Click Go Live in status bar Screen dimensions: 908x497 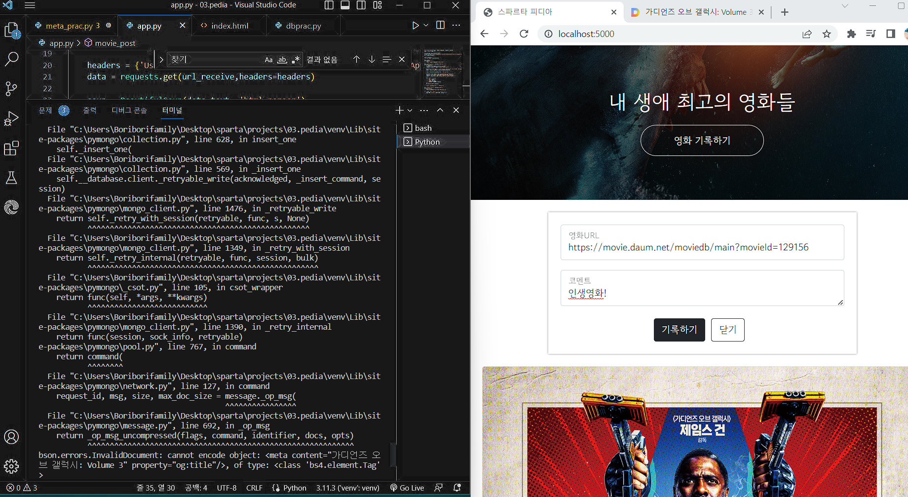(x=407, y=488)
